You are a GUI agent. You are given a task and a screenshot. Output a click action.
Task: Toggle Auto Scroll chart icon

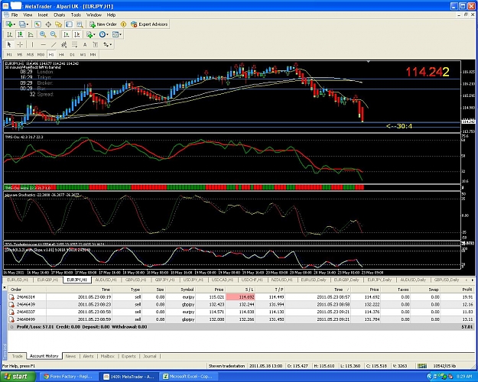[66, 34]
